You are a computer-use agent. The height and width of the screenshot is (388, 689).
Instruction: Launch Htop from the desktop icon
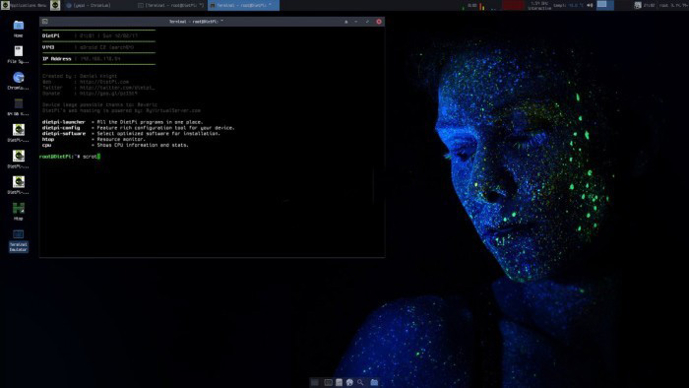tap(19, 212)
